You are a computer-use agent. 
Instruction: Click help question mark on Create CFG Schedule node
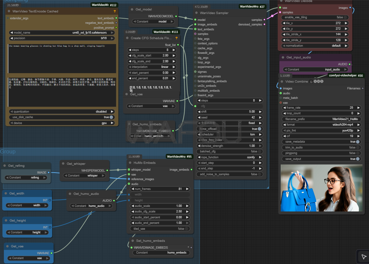pyautogui.click(x=176, y=38)
